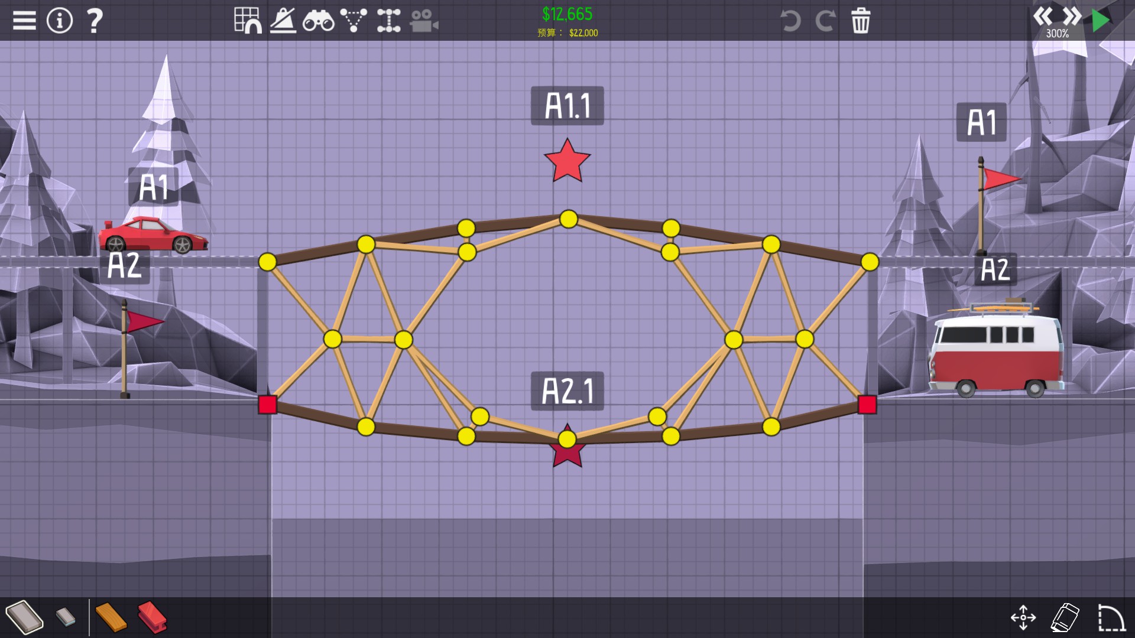Click the level info icon

(60, 21)
